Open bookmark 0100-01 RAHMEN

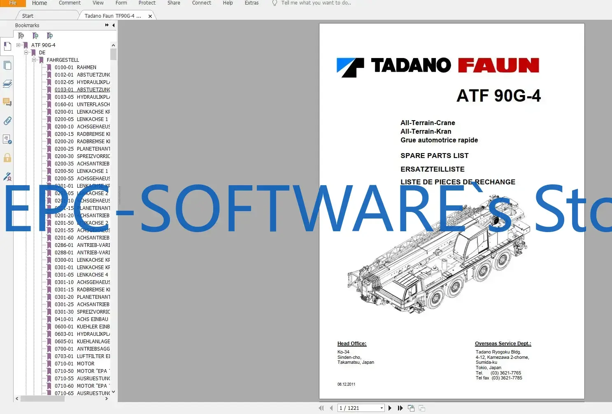click(x=75, y=67)
